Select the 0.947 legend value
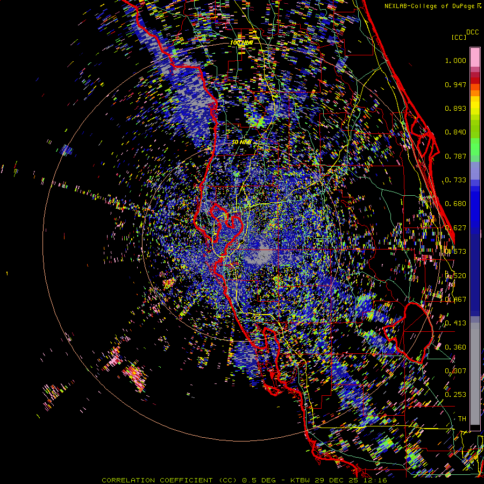The width and height of the screenshot is (484, 484). pyautogui.click(x=455, y=84)
